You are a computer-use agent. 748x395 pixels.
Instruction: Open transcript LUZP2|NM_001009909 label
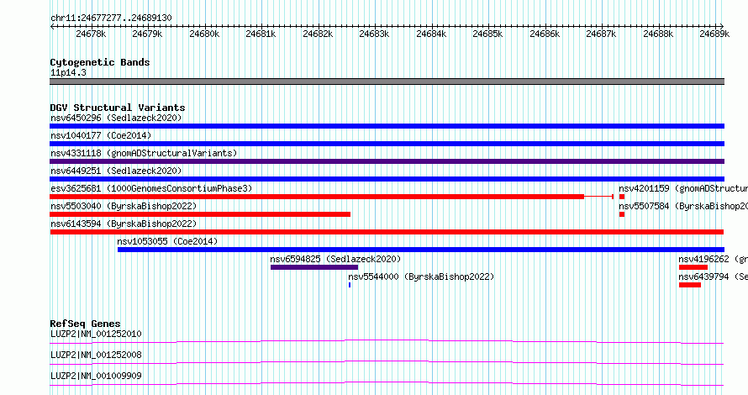pos(96,376)
